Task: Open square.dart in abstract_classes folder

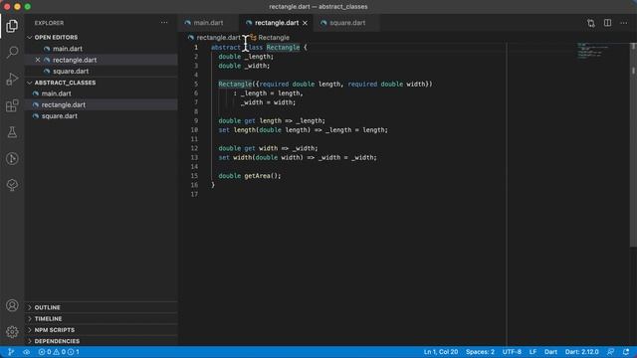Action: tap(60, 116)
